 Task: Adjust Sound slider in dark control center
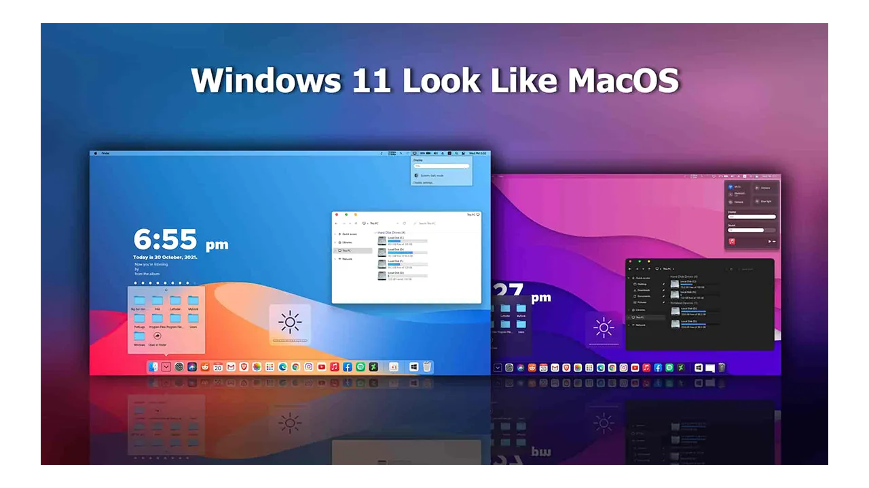(x=752, y=230)
